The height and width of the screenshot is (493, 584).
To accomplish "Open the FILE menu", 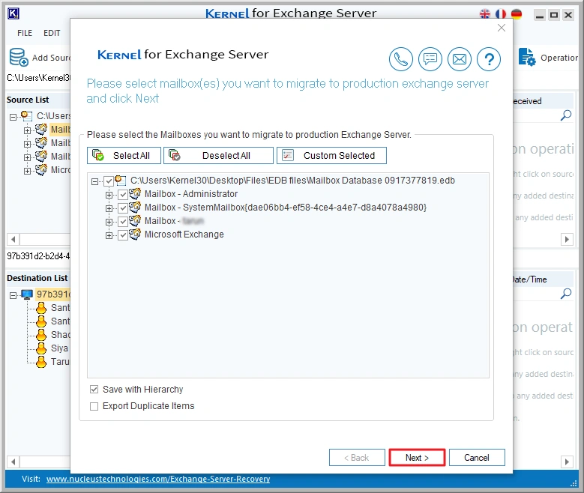I will click(x=25, y=33).
